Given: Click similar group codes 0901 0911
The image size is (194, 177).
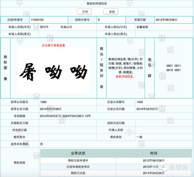Looking at the screenshot, I should tap(173, 66).
